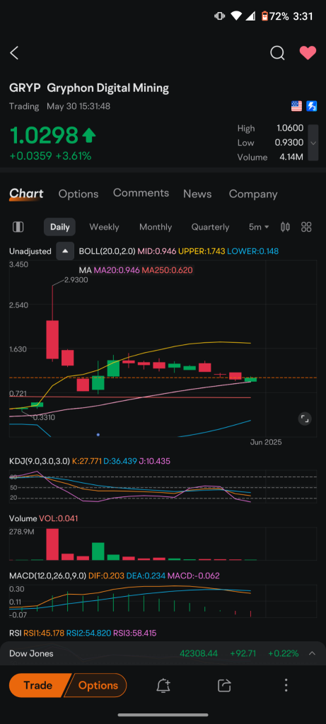Open the 5m interval dropdown
326x724 pixels.
pos(259,227)
